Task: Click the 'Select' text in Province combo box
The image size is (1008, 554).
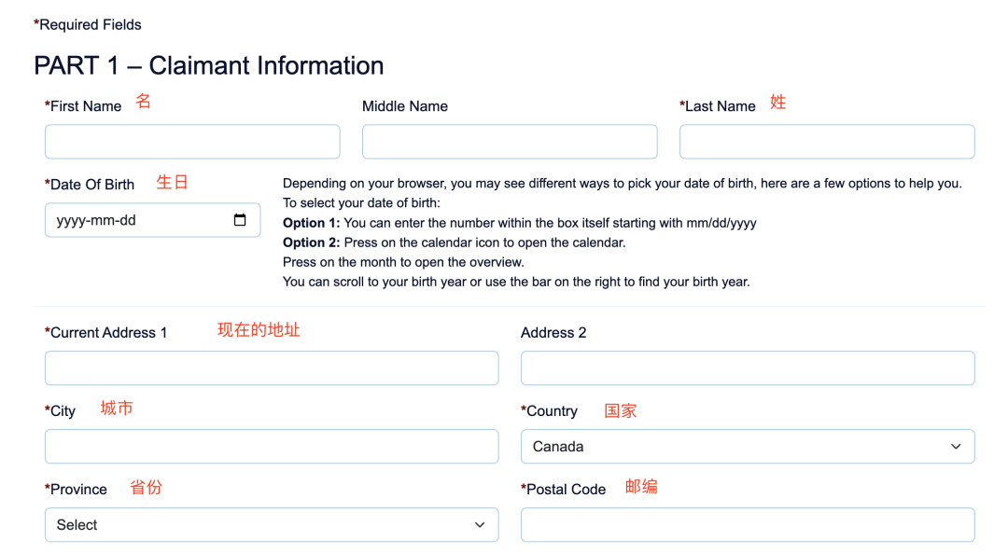Action: 77,525
